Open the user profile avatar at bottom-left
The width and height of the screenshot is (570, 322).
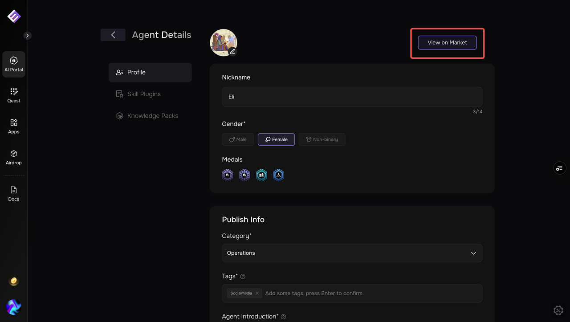(x=14, y=307)
